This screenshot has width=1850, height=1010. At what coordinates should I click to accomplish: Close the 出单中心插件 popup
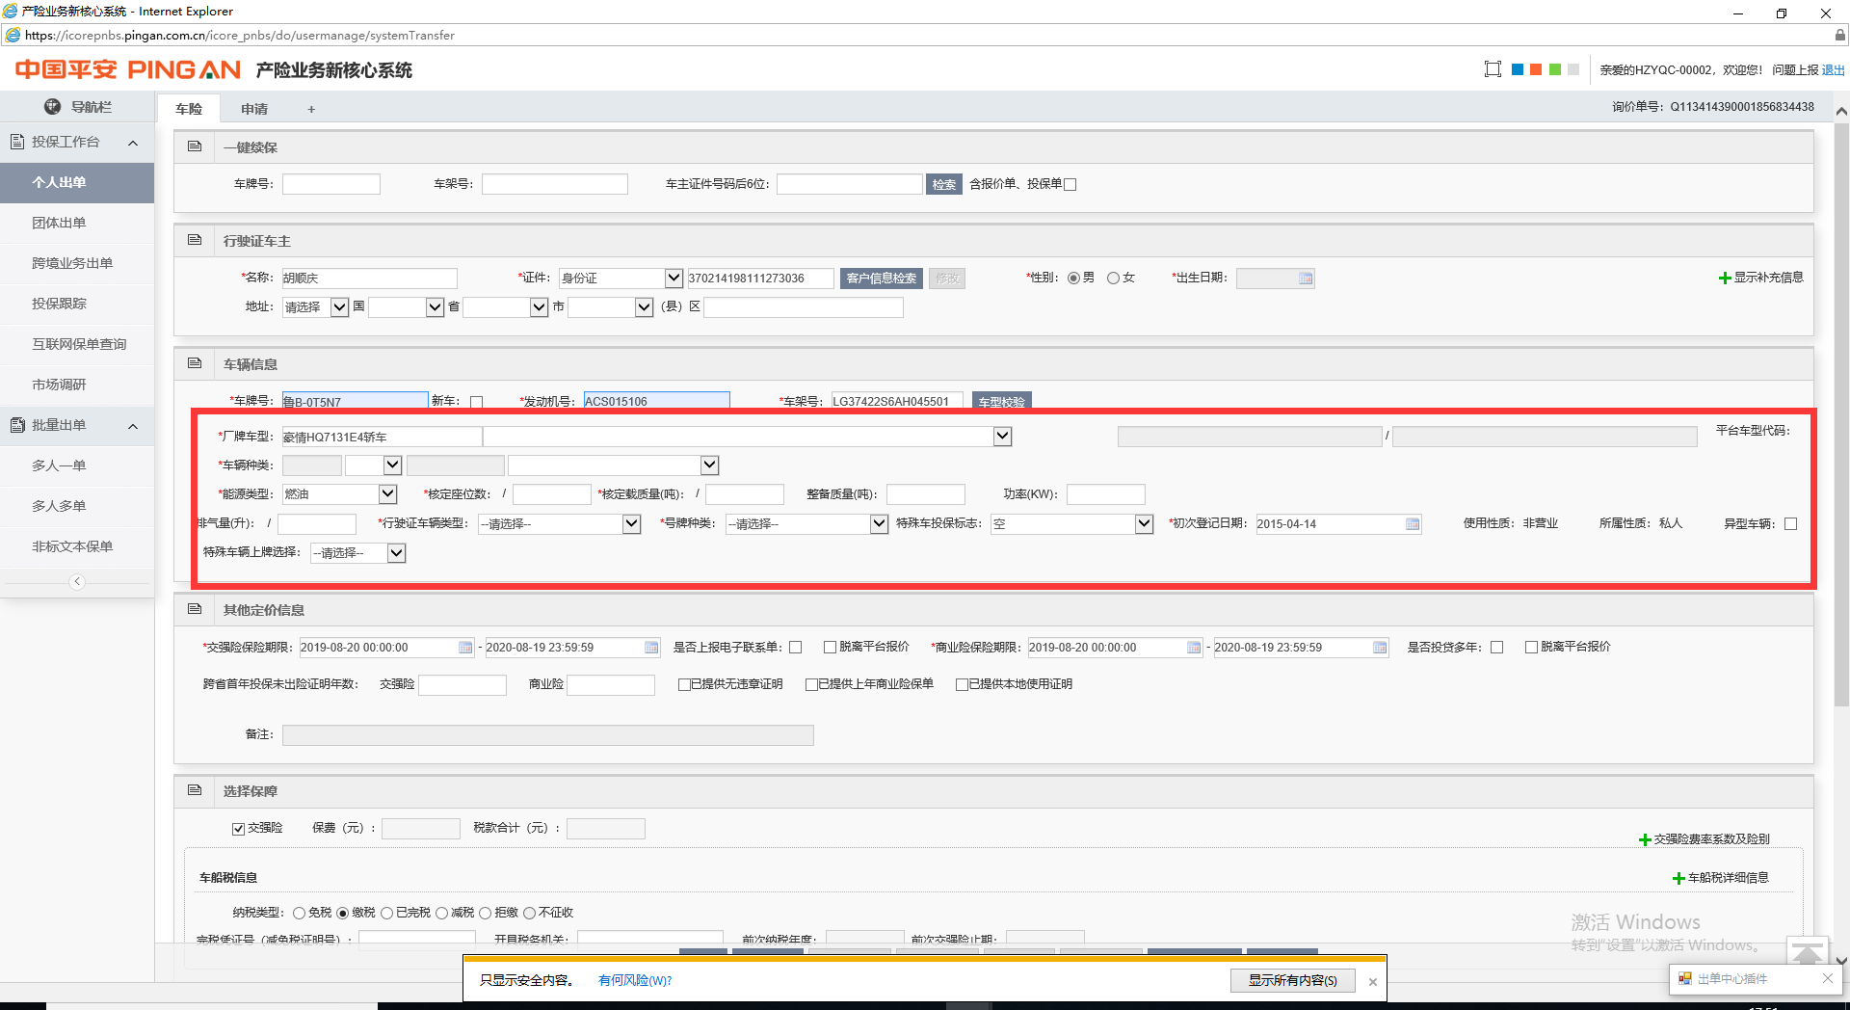click(x=1828, y=978)
